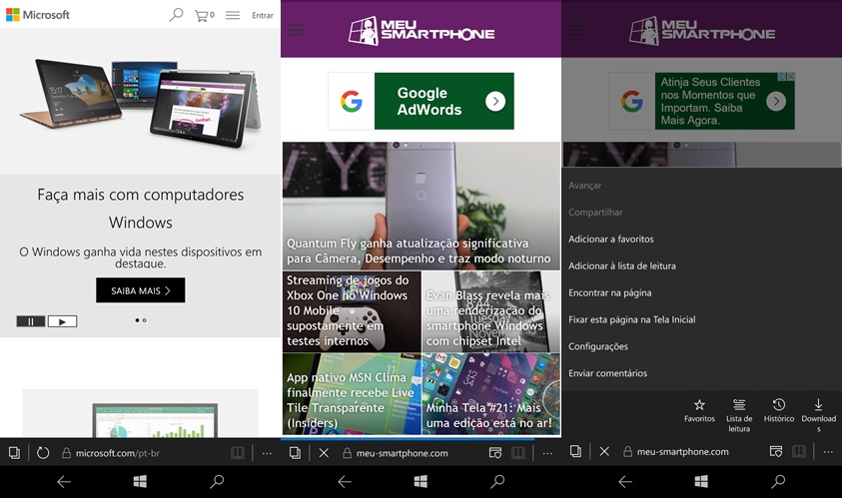Screen dimensions: 842x498
Task: Open tabs view in left screen browser bar
Action: tap(15, 453)
